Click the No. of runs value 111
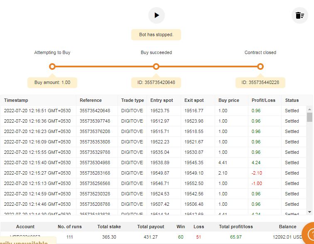The height and width of the screenshot is (244, 314). 69,237
